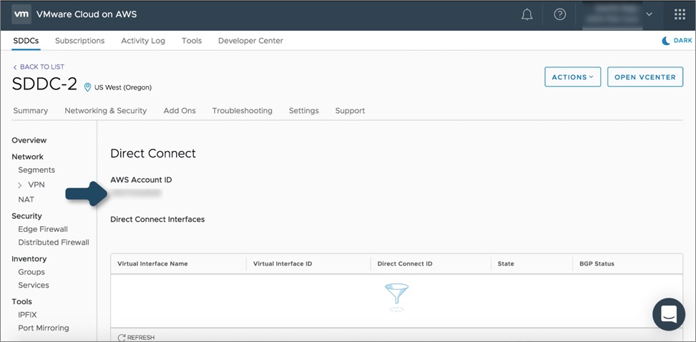The height and width of the screenshot is (342, 696).
Task: Open the Developer Center tab
Action: click(x=250, y=40)
